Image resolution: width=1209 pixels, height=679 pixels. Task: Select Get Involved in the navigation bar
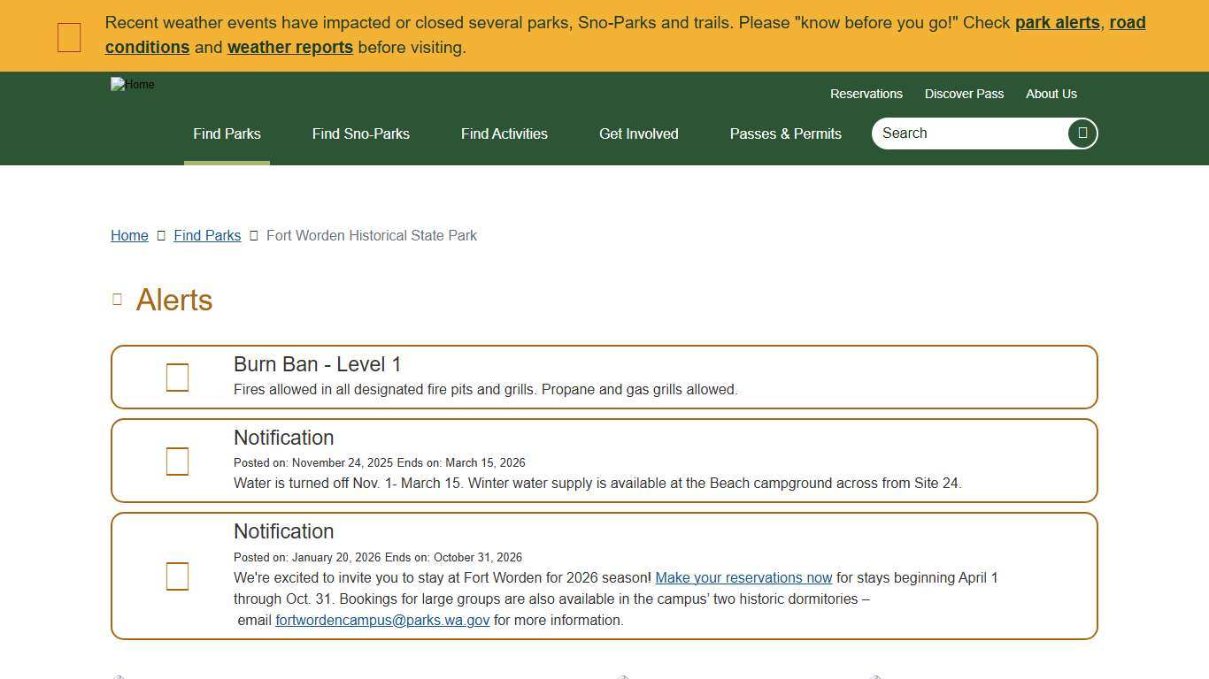coord(638,134)
